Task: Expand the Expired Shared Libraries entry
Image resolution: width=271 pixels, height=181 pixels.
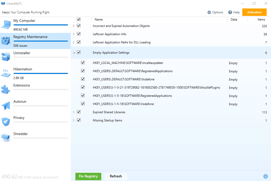Action: pyautogui.click(x=74, y=112)
